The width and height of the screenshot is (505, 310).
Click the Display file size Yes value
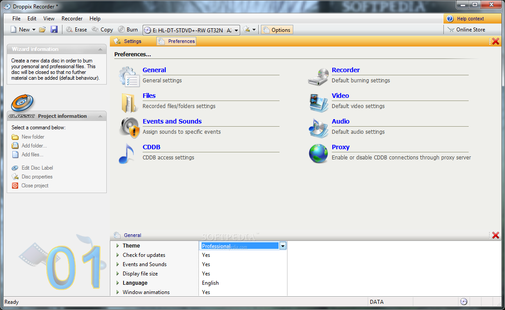tap(206, 274)
